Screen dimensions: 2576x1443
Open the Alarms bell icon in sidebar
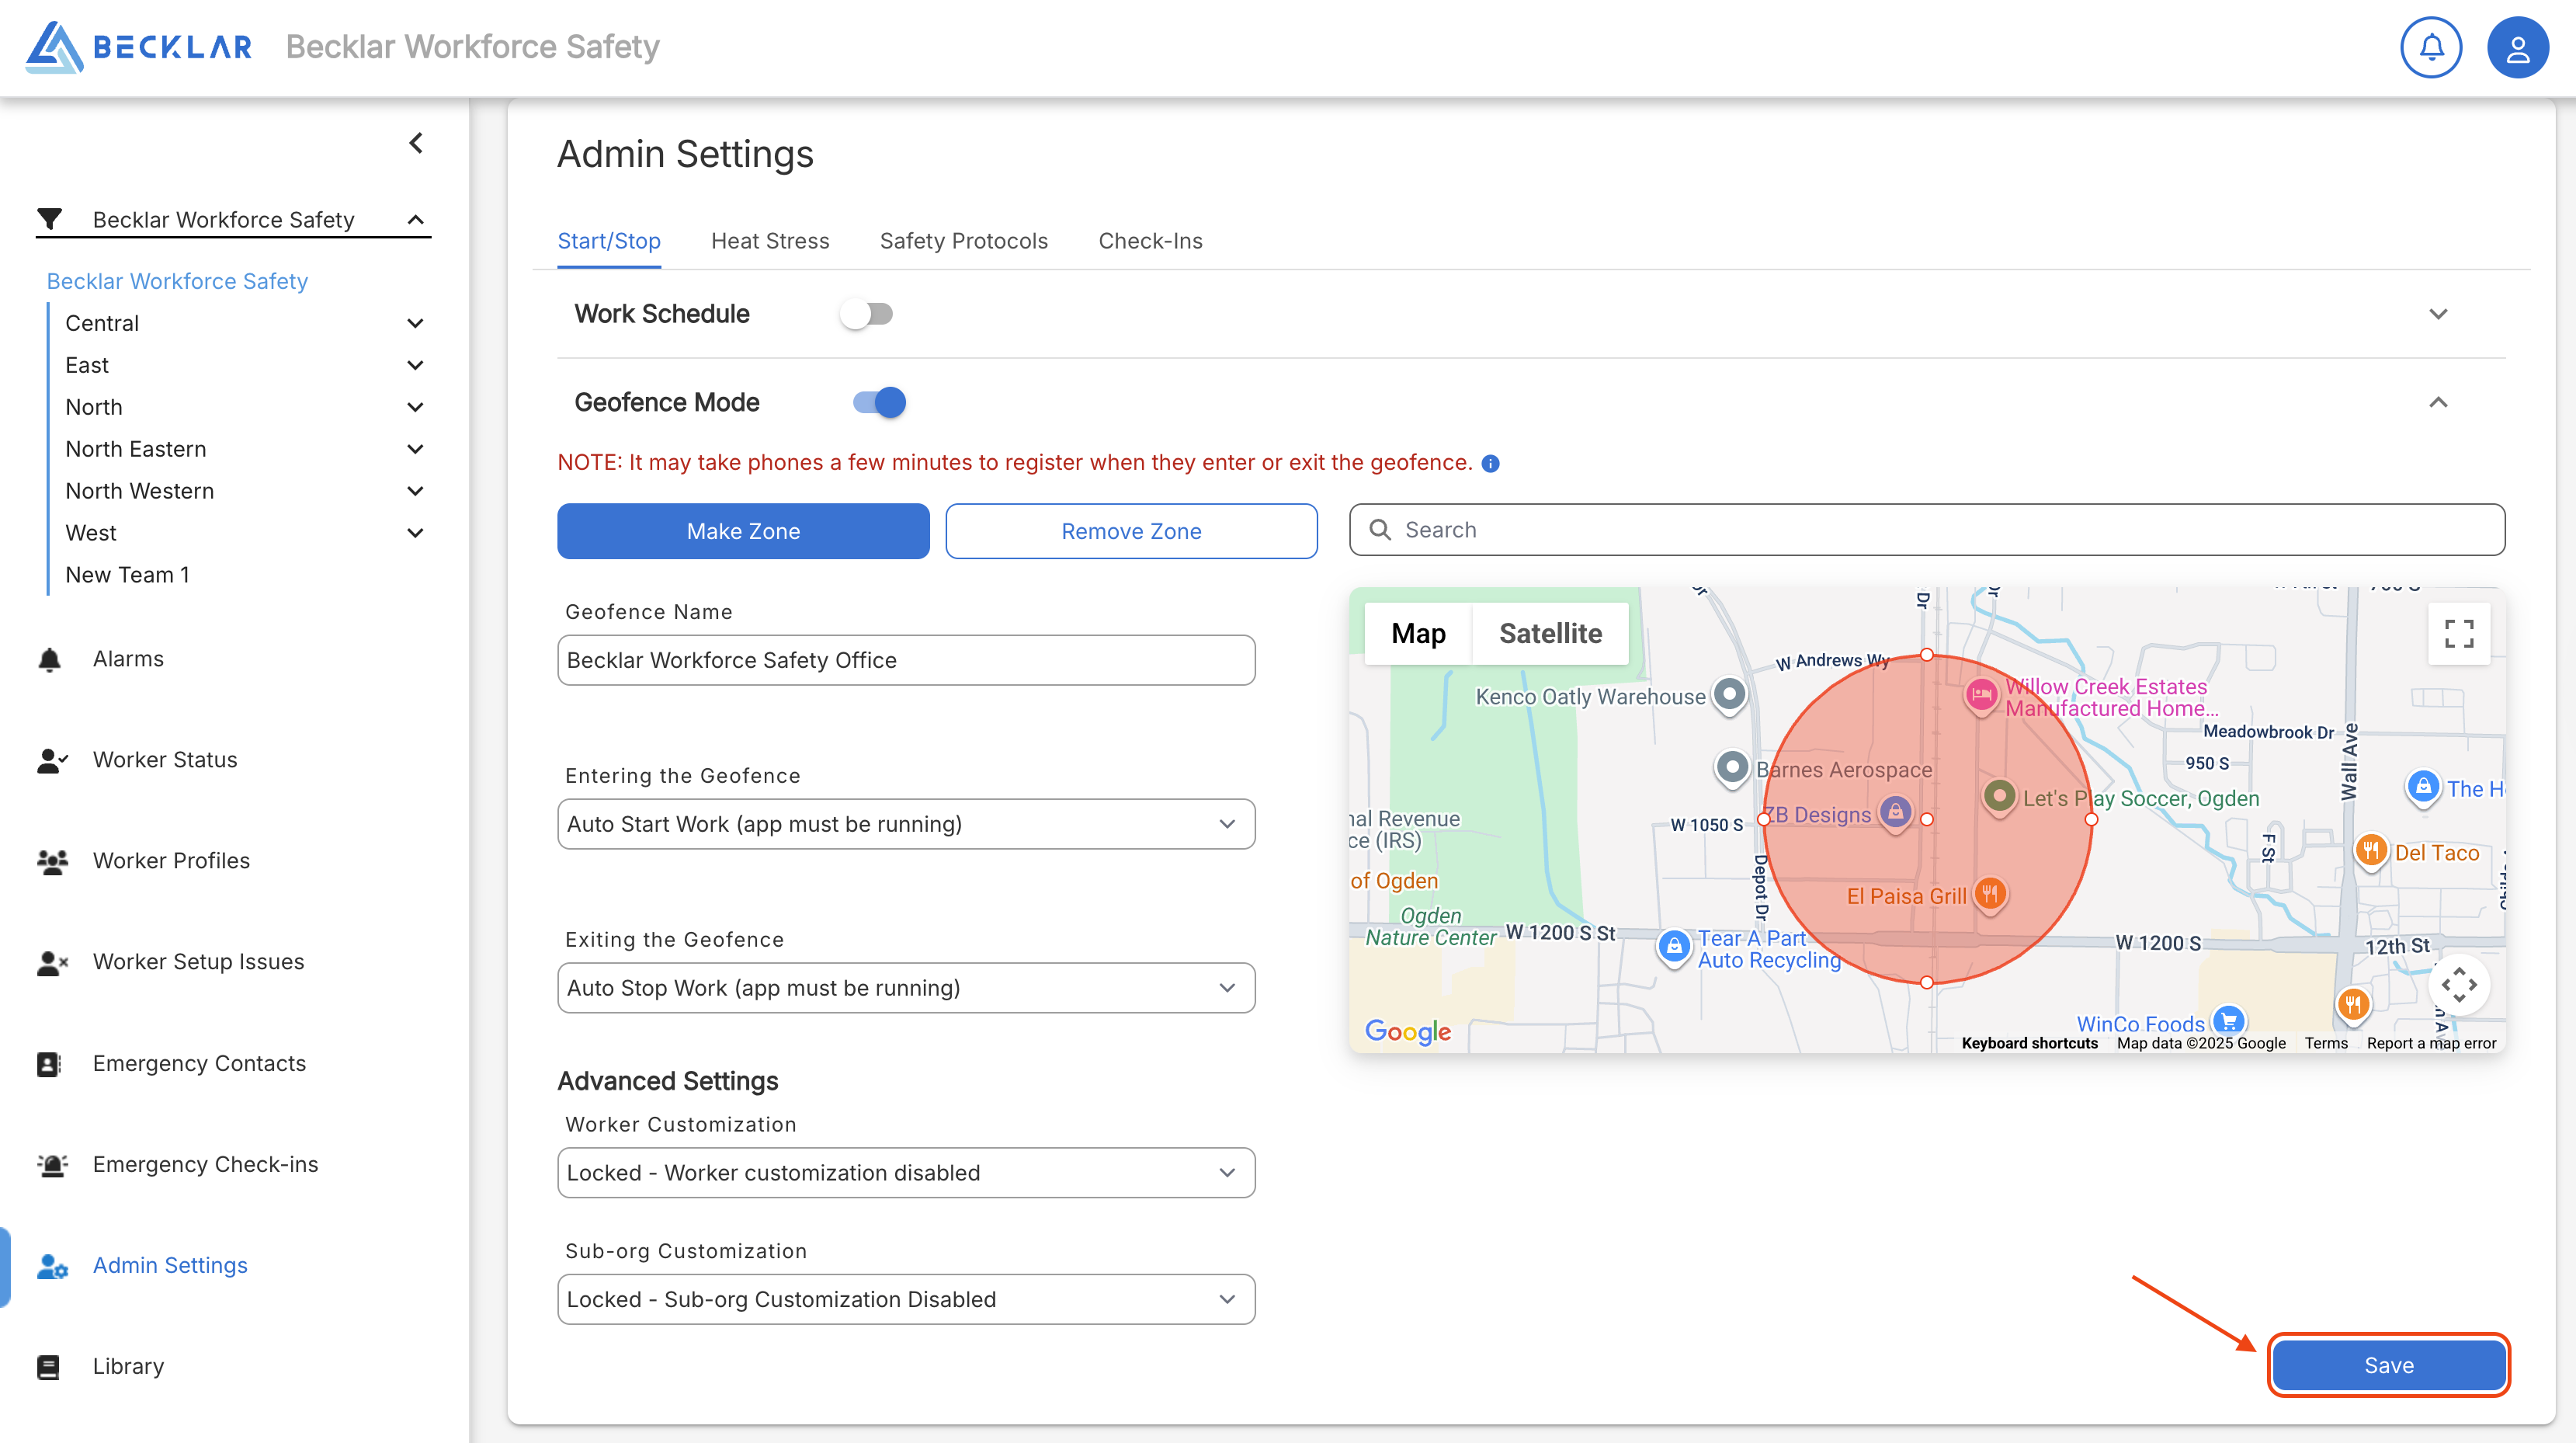tap(50, 659)
